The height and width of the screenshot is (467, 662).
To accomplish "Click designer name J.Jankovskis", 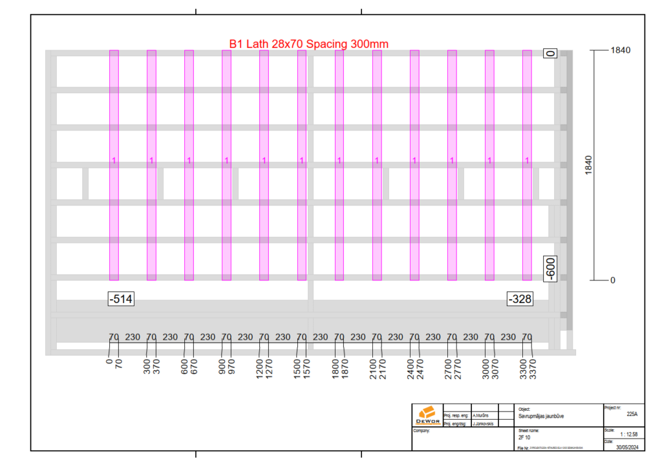I will (x=483, y=424).
